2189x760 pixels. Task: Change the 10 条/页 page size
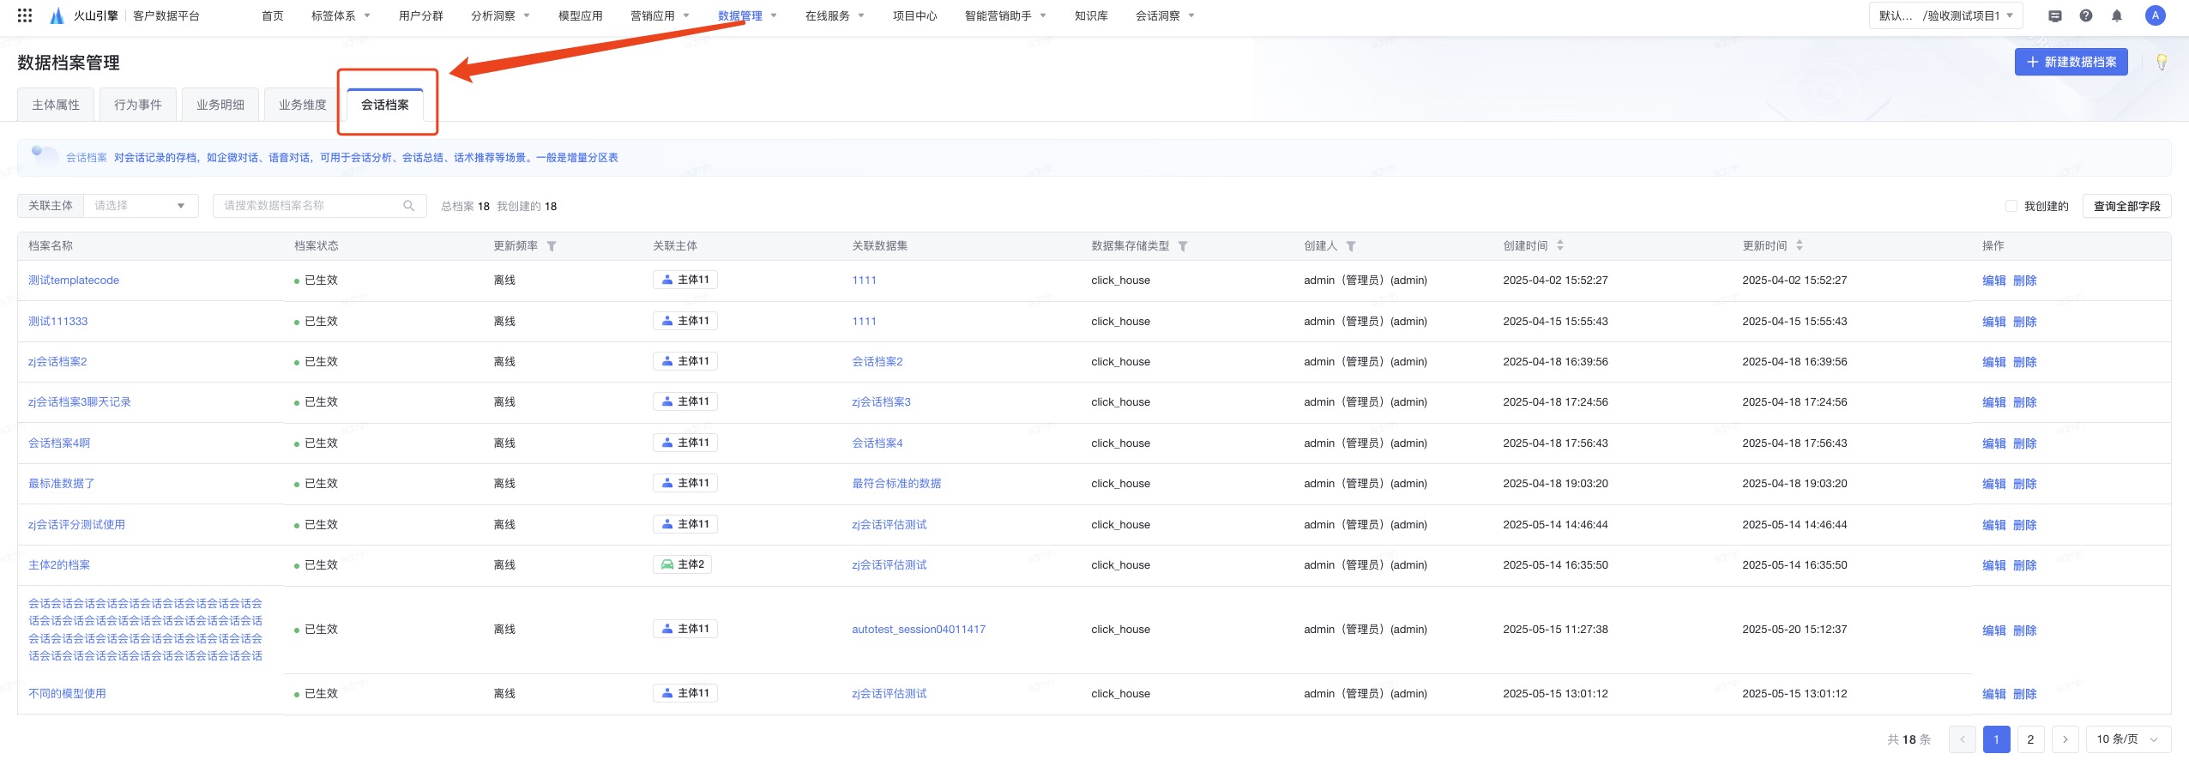(2128, 739)
